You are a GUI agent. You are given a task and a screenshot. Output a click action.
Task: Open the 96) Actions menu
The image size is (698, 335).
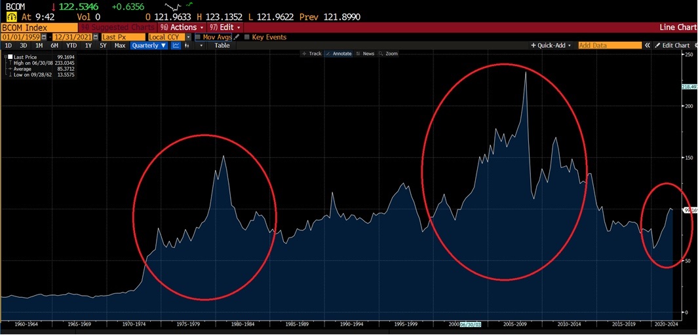182,27
